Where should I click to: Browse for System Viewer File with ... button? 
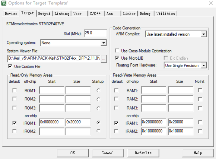[x=104, y=59]
